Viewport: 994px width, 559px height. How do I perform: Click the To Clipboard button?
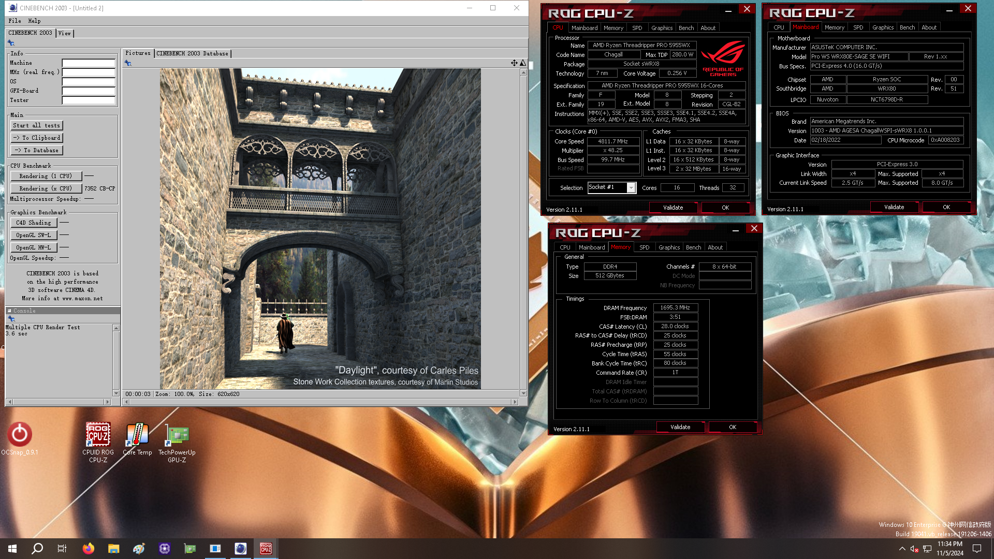(x=37, y=138)
